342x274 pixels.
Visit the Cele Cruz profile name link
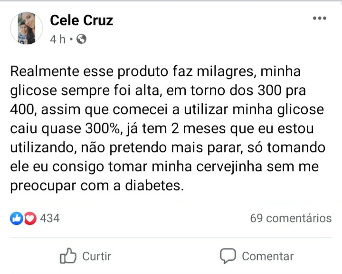(x=81, y=20)
